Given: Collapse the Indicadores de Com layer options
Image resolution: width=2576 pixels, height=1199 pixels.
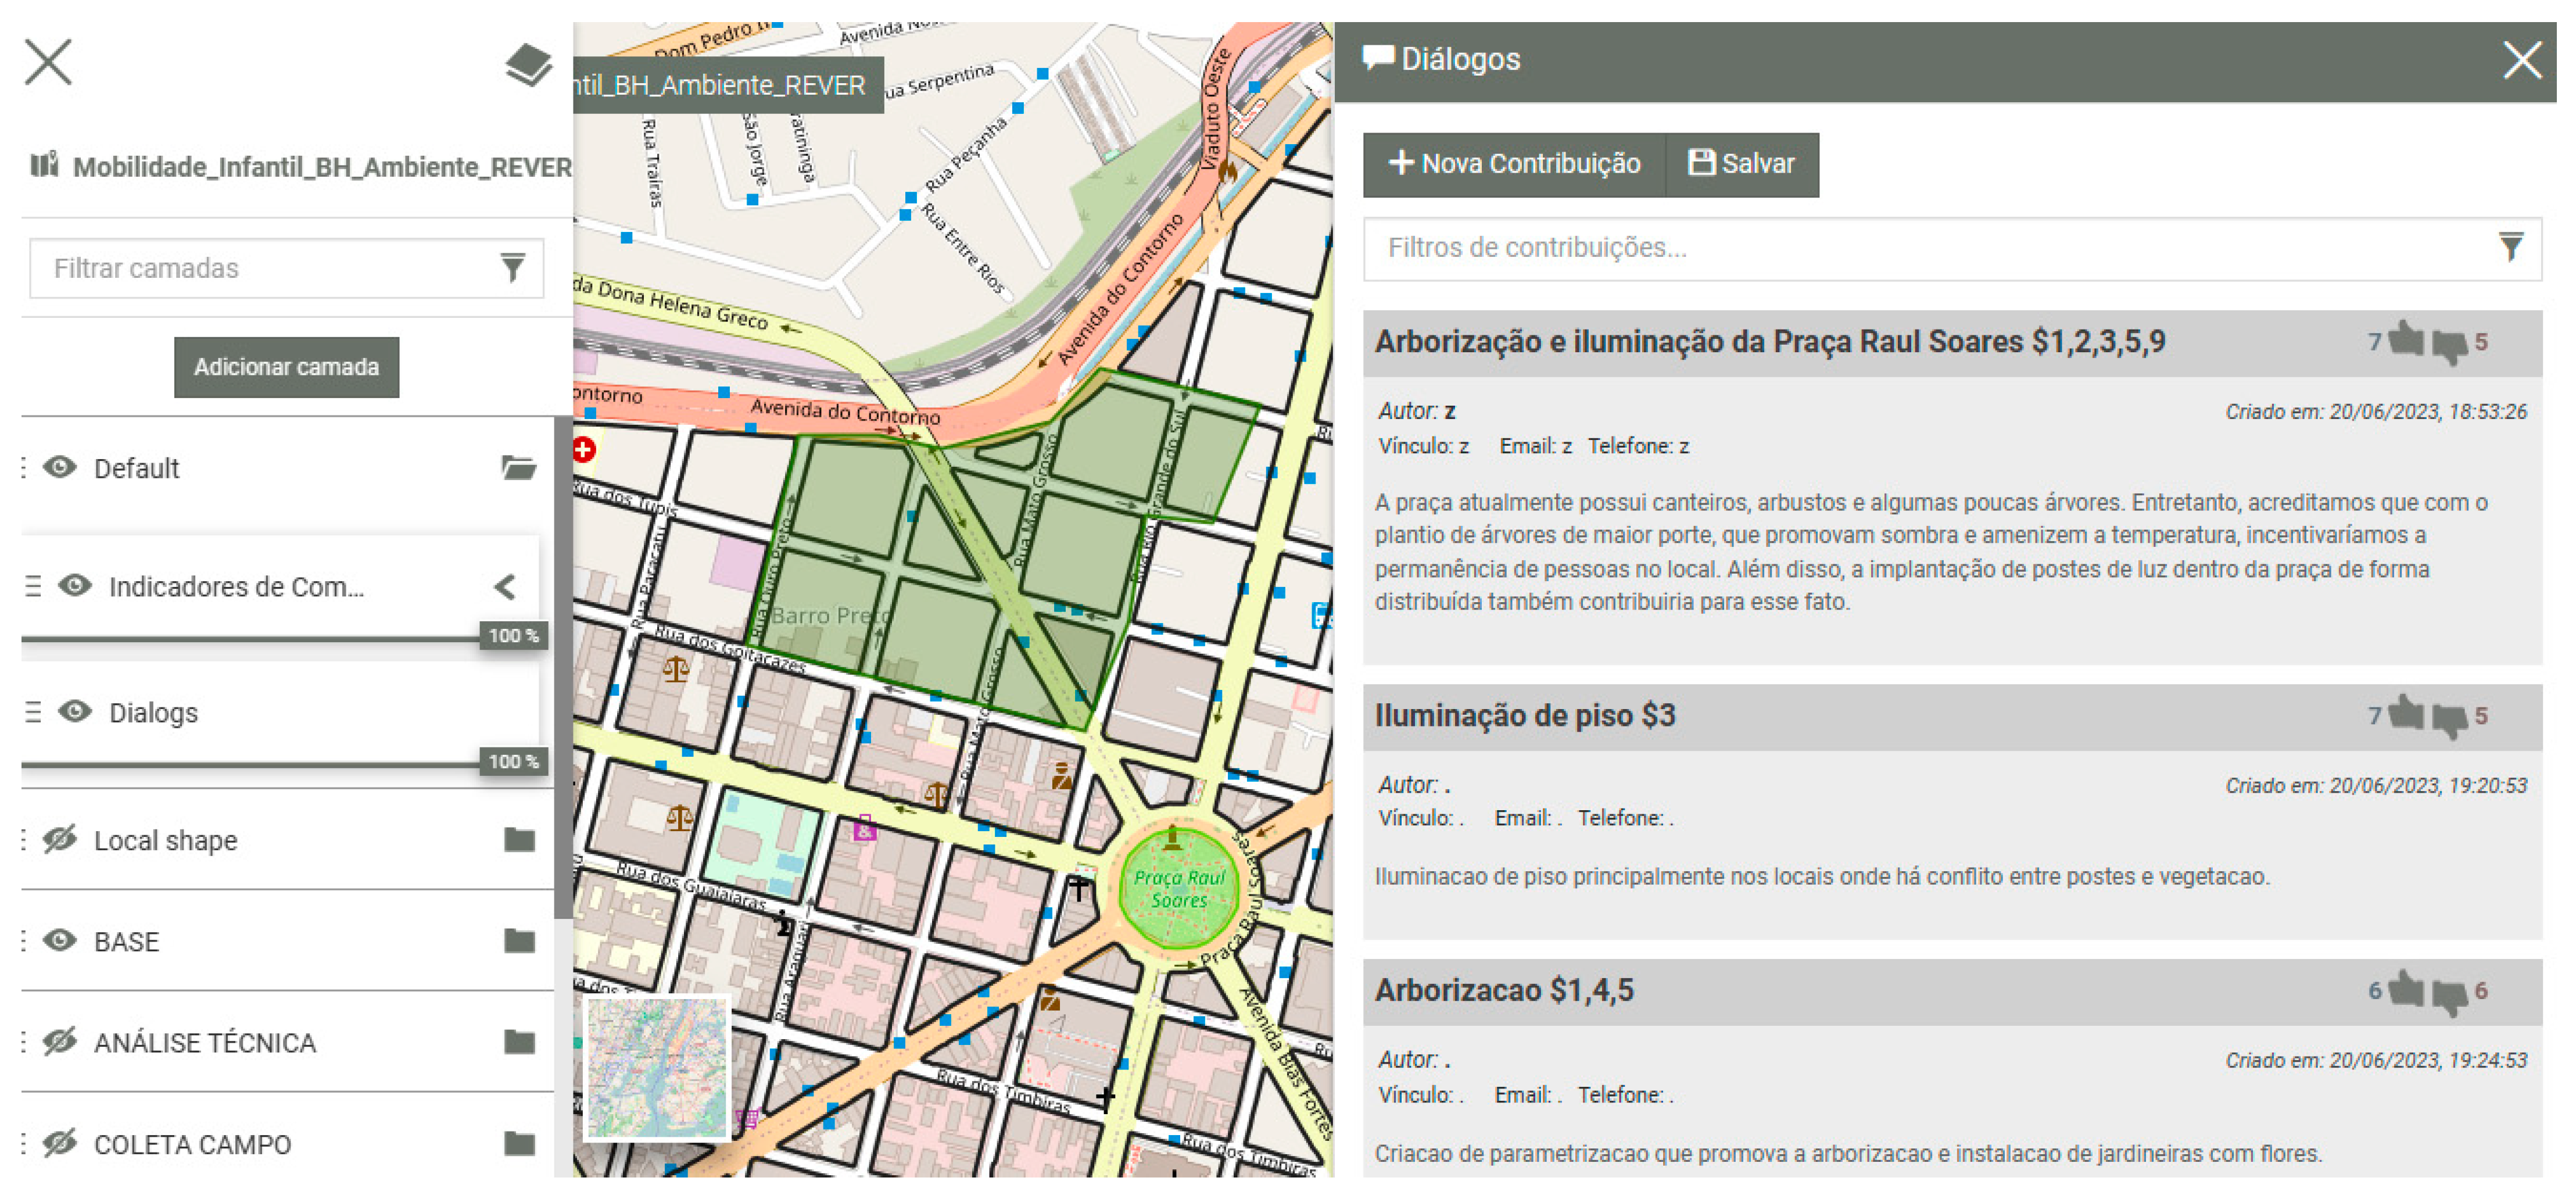Looking at the screenshot, I should (506, 586).
